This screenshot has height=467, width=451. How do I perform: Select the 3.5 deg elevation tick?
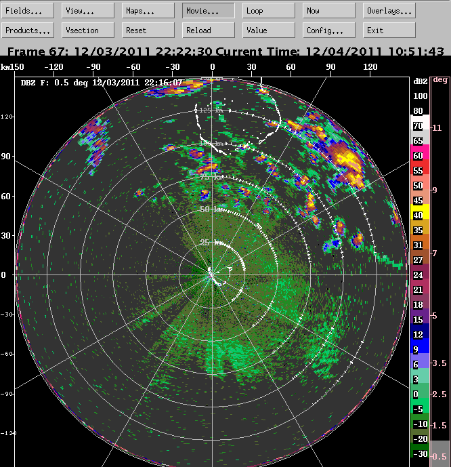pos(439,363)
